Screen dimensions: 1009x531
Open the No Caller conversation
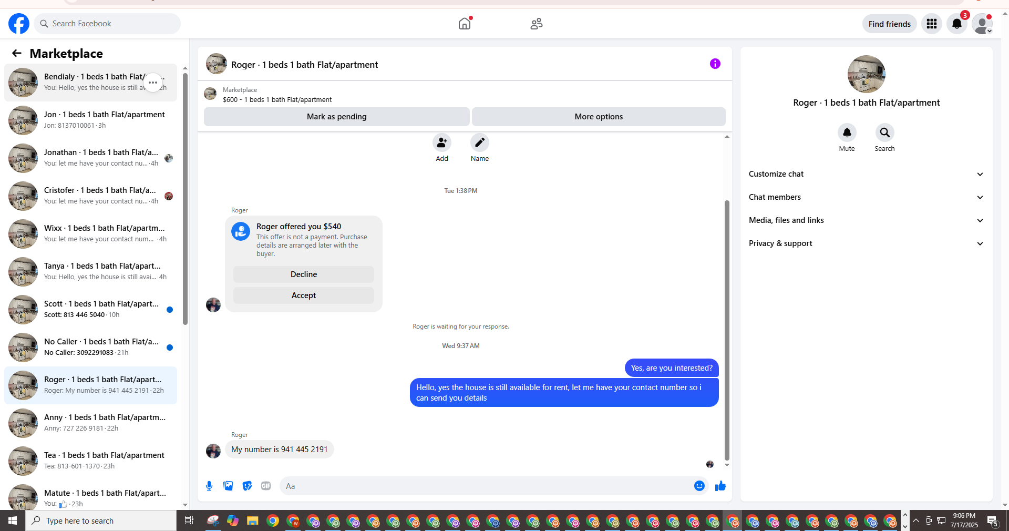[91, 348]
